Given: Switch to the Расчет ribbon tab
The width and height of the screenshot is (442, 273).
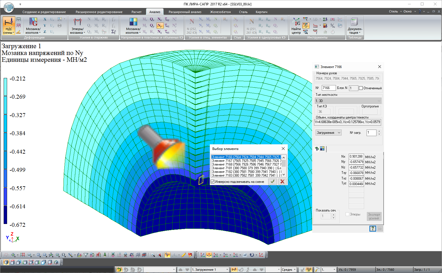Looking at the screenshot, I should (x=136, y=12).
